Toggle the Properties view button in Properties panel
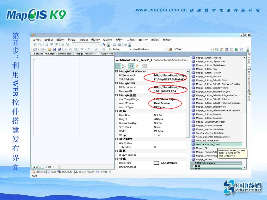This screenshot has width=267, height=200. [131, 66]
